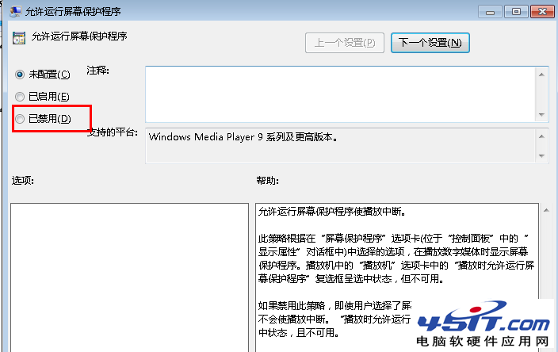Screen dimensions: 558x352
Task: Select the 已禁用(D) radio option
Action: coord(20,119)
